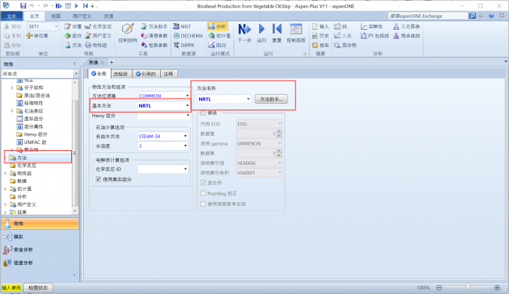Click the Save icon in title bar
The height and width of the screenshot is (294, 509).
(x=23, y=6)
